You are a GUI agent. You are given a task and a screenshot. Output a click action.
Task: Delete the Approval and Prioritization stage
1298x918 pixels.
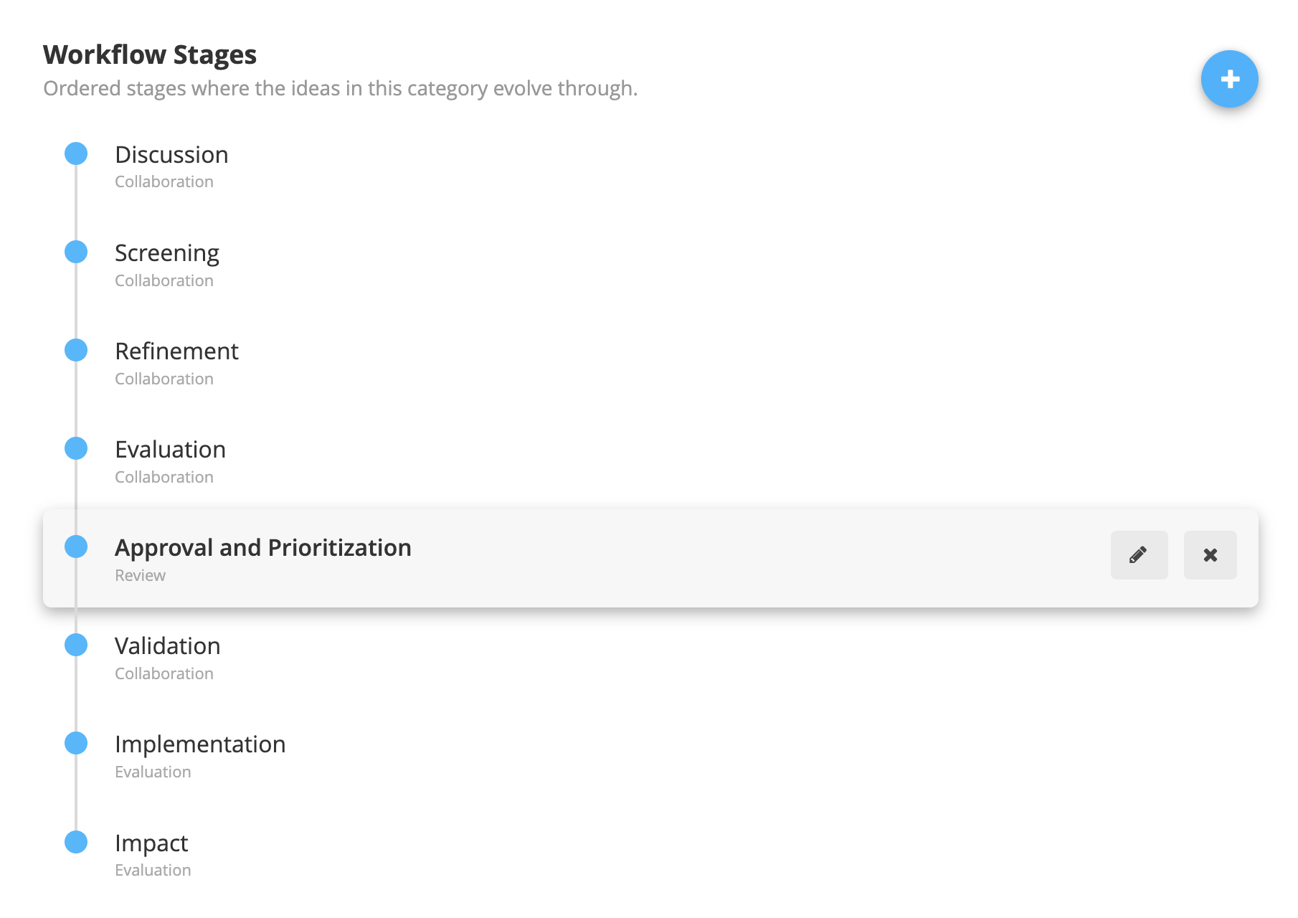coord(1210,555)
